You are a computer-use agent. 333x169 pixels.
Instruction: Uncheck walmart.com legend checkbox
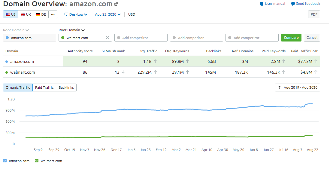pos(37,161)
